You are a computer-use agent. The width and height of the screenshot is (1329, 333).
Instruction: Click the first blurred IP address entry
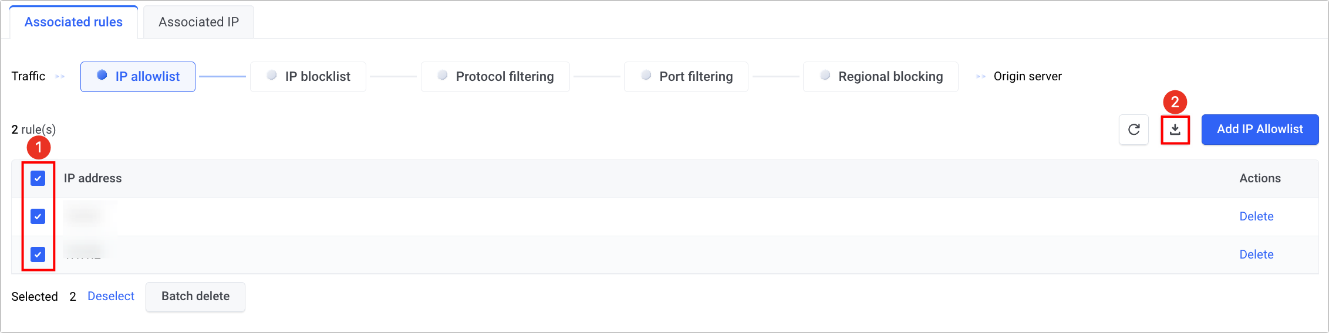[x=85, y=216]
